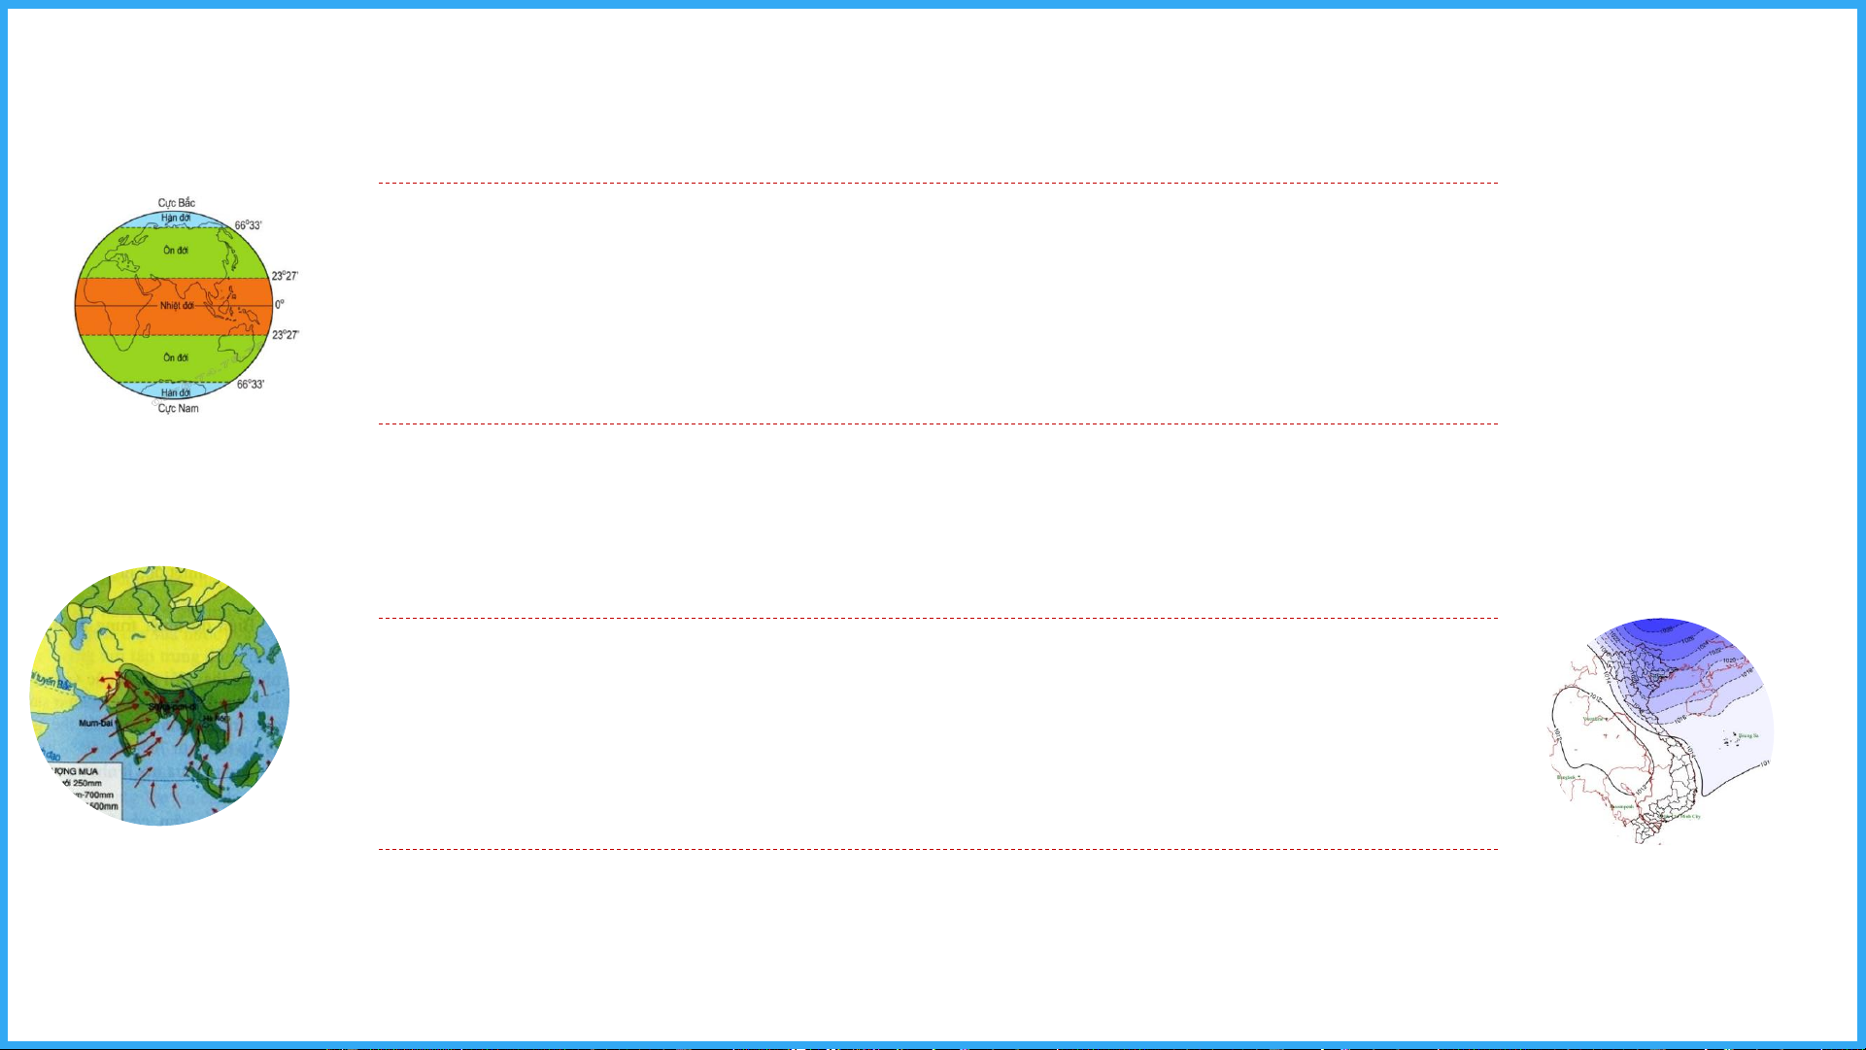Viewport: 1866px width, 1050px height.
Task: Click the LƯỢNG MƯA rainfall legend box
Action: 85,790
